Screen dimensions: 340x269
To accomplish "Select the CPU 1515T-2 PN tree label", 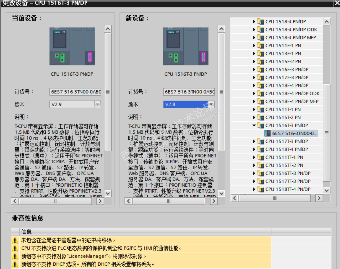I will pos(283,117).
